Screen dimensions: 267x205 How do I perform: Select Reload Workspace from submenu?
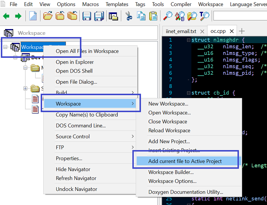tap(189, 130)
